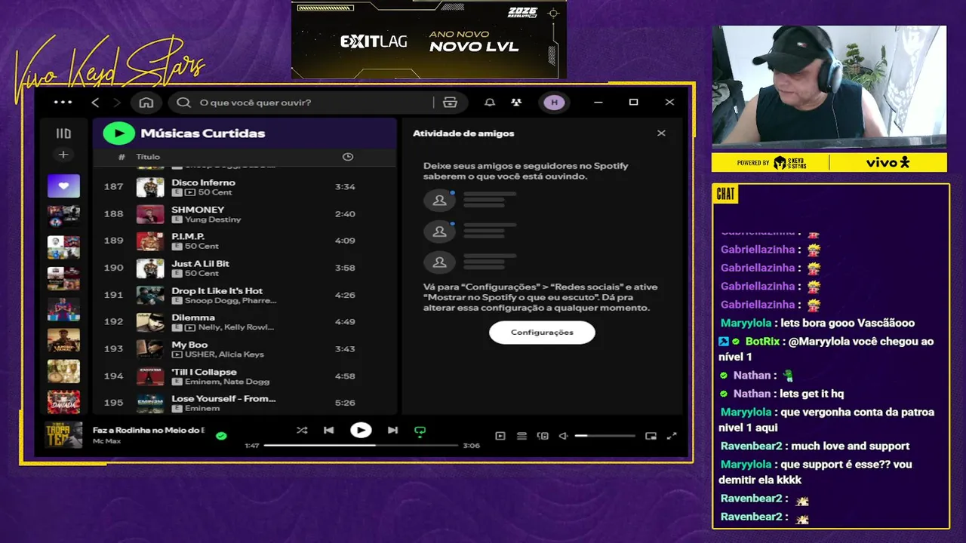The image size is (966, 543).
Task: Open the three-dots menu in Spotify
Action: (x=63, y=103)
